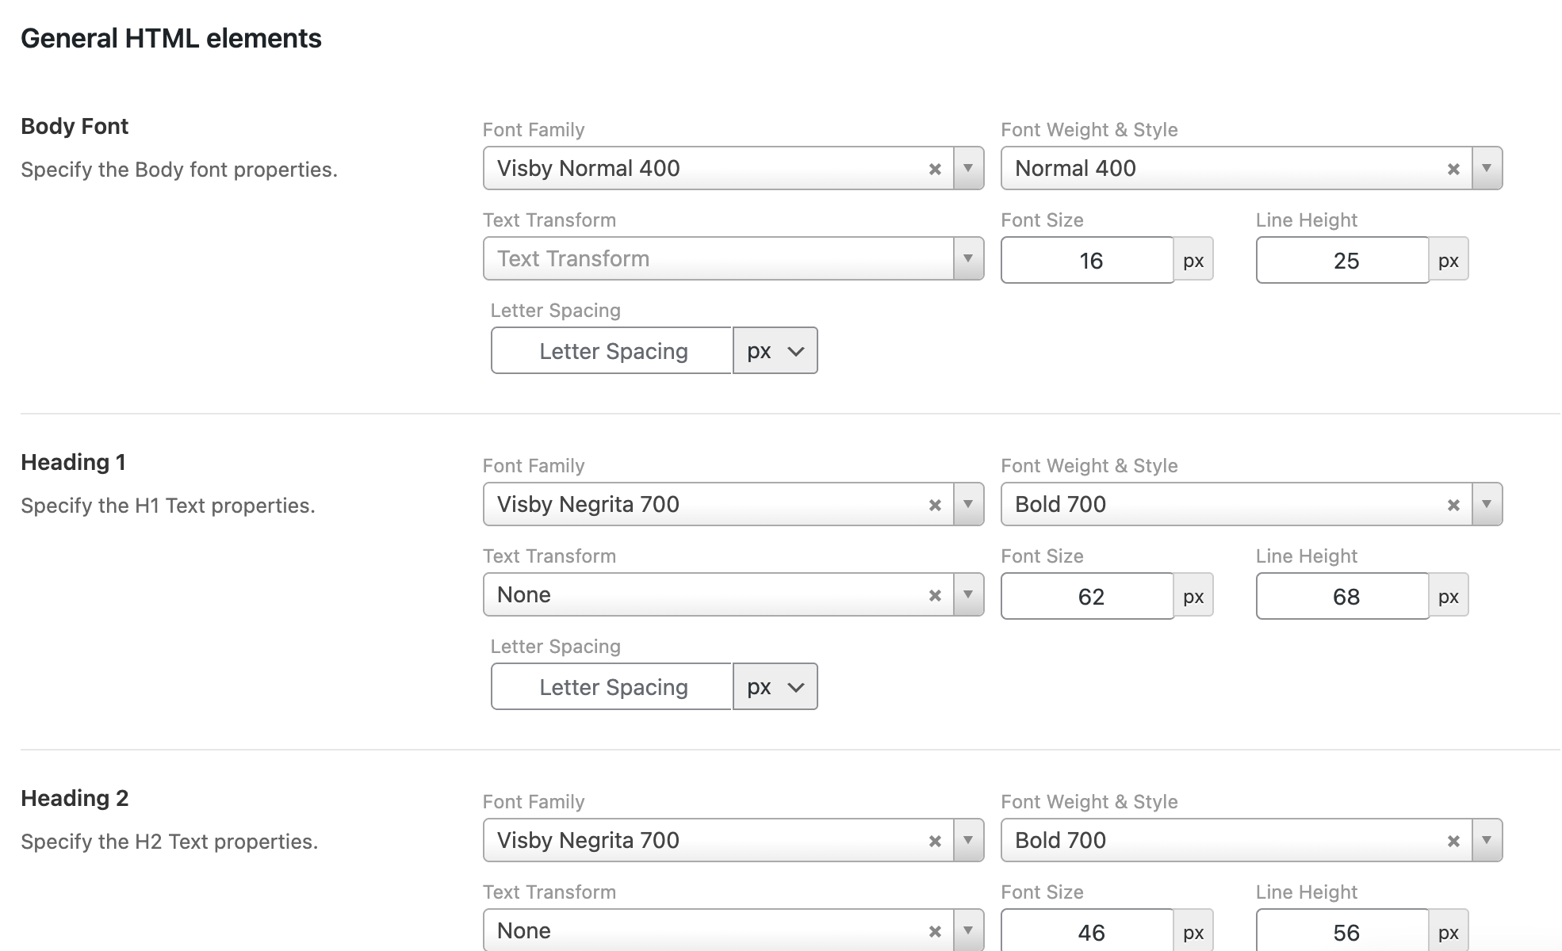Expand Heading 1 Font Weight & Style dropdown arrow
Viewport: 1562px width, 951px height.
tap(1486, 504)
